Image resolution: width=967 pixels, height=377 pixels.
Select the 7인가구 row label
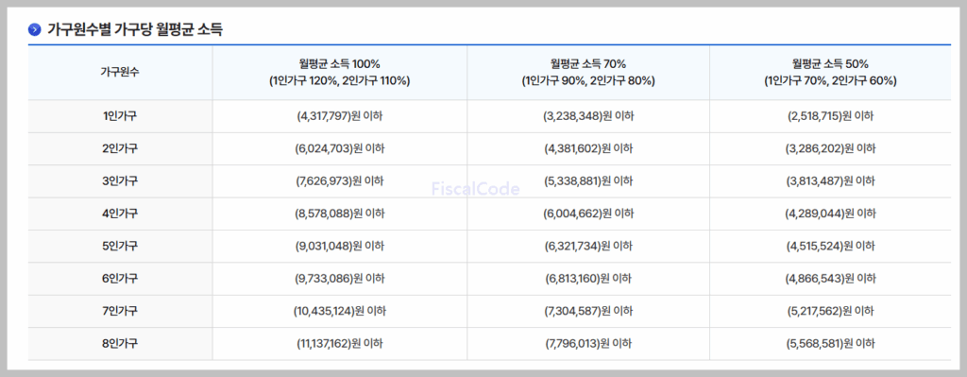[120, 311]
